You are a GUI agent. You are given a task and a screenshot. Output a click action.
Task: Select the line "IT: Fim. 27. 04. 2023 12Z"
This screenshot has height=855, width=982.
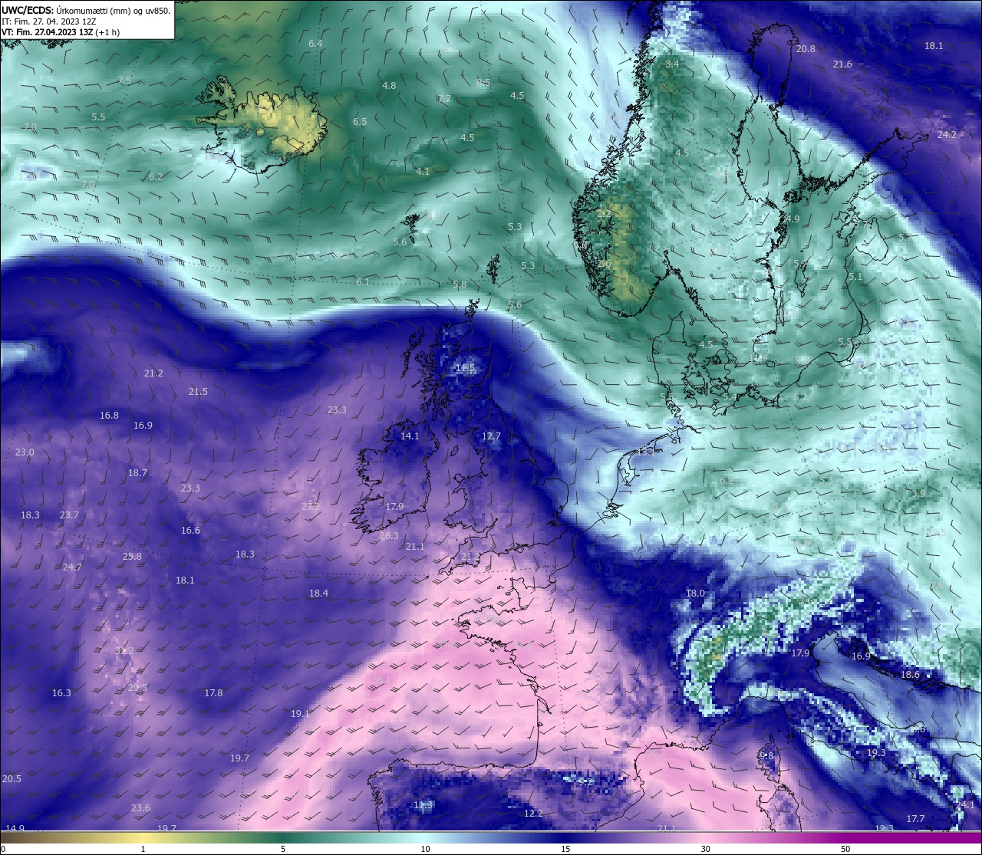click(48, 21)
